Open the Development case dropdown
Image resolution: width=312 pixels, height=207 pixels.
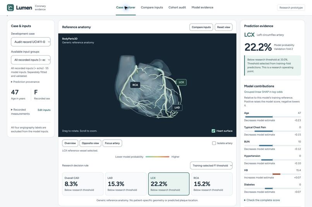(x=31, y=42)
